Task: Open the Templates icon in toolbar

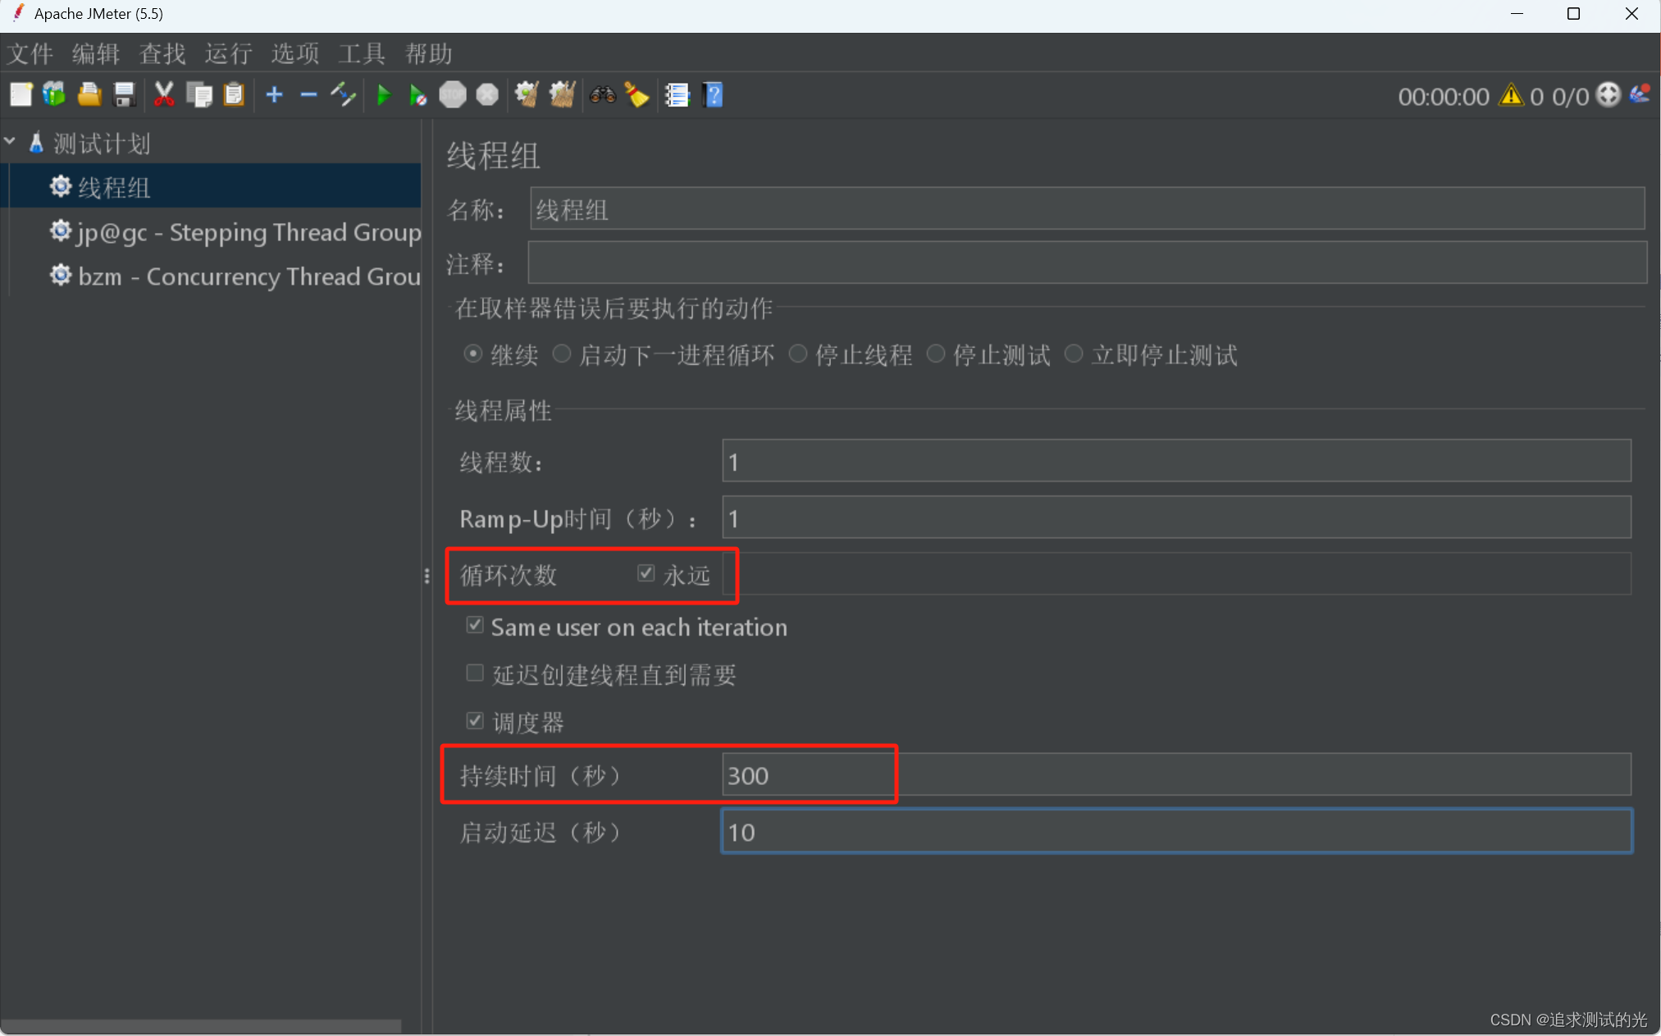Action: [55, 95]
